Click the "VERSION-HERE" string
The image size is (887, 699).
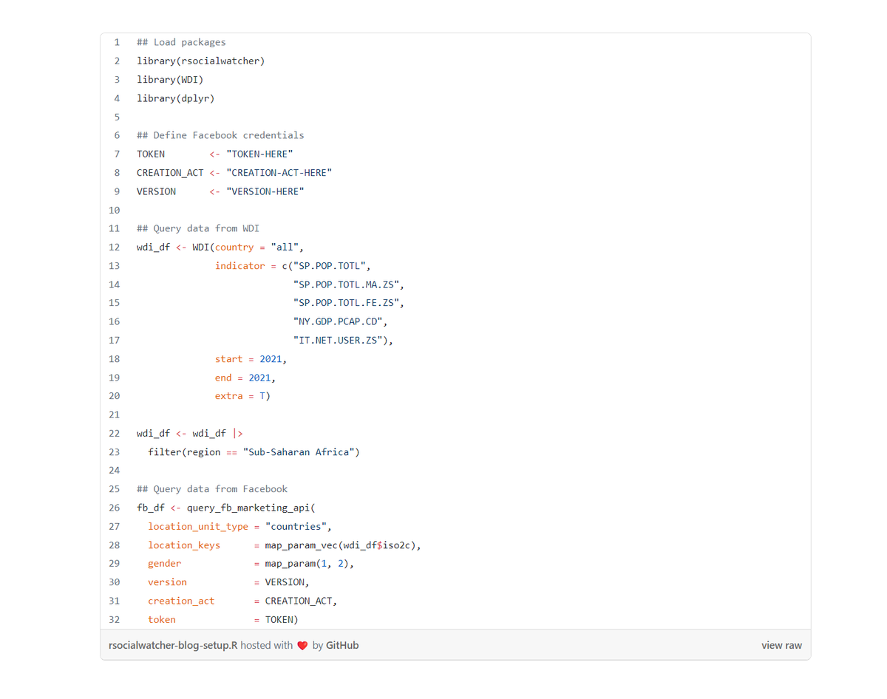[x=265, y=191]
